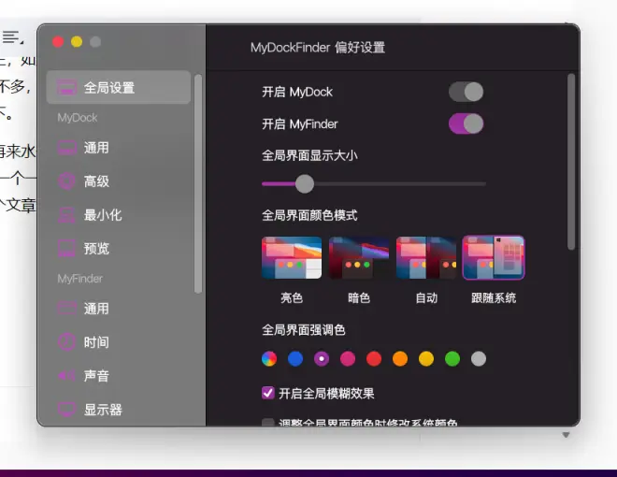Click the paragraph alignment icon in background document
617x477 pixels.
click(x=12, y=37)
